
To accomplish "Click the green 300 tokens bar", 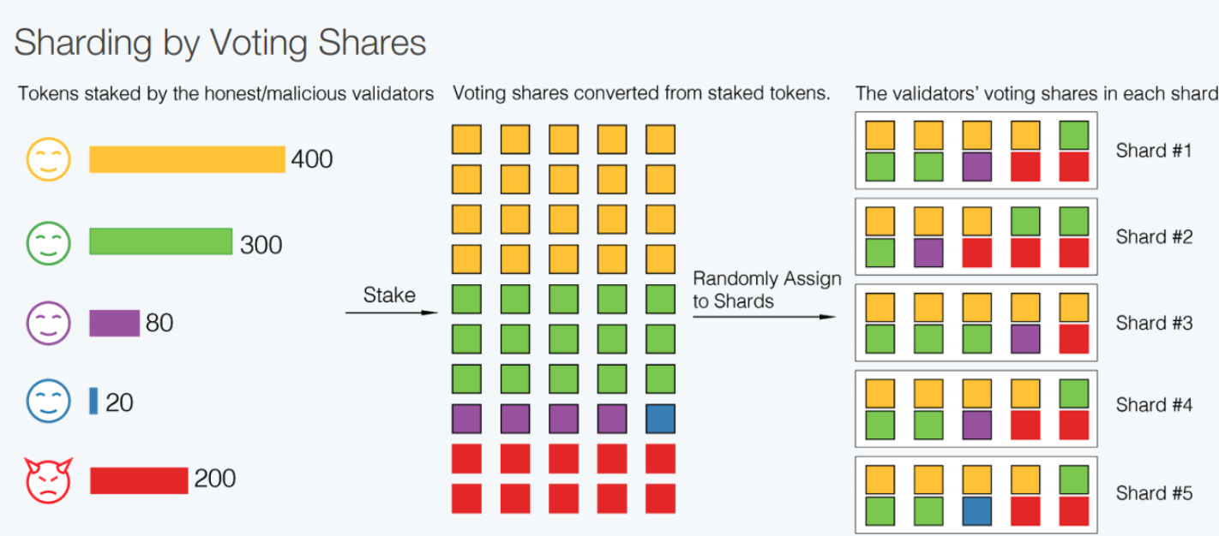I will 160,241.
